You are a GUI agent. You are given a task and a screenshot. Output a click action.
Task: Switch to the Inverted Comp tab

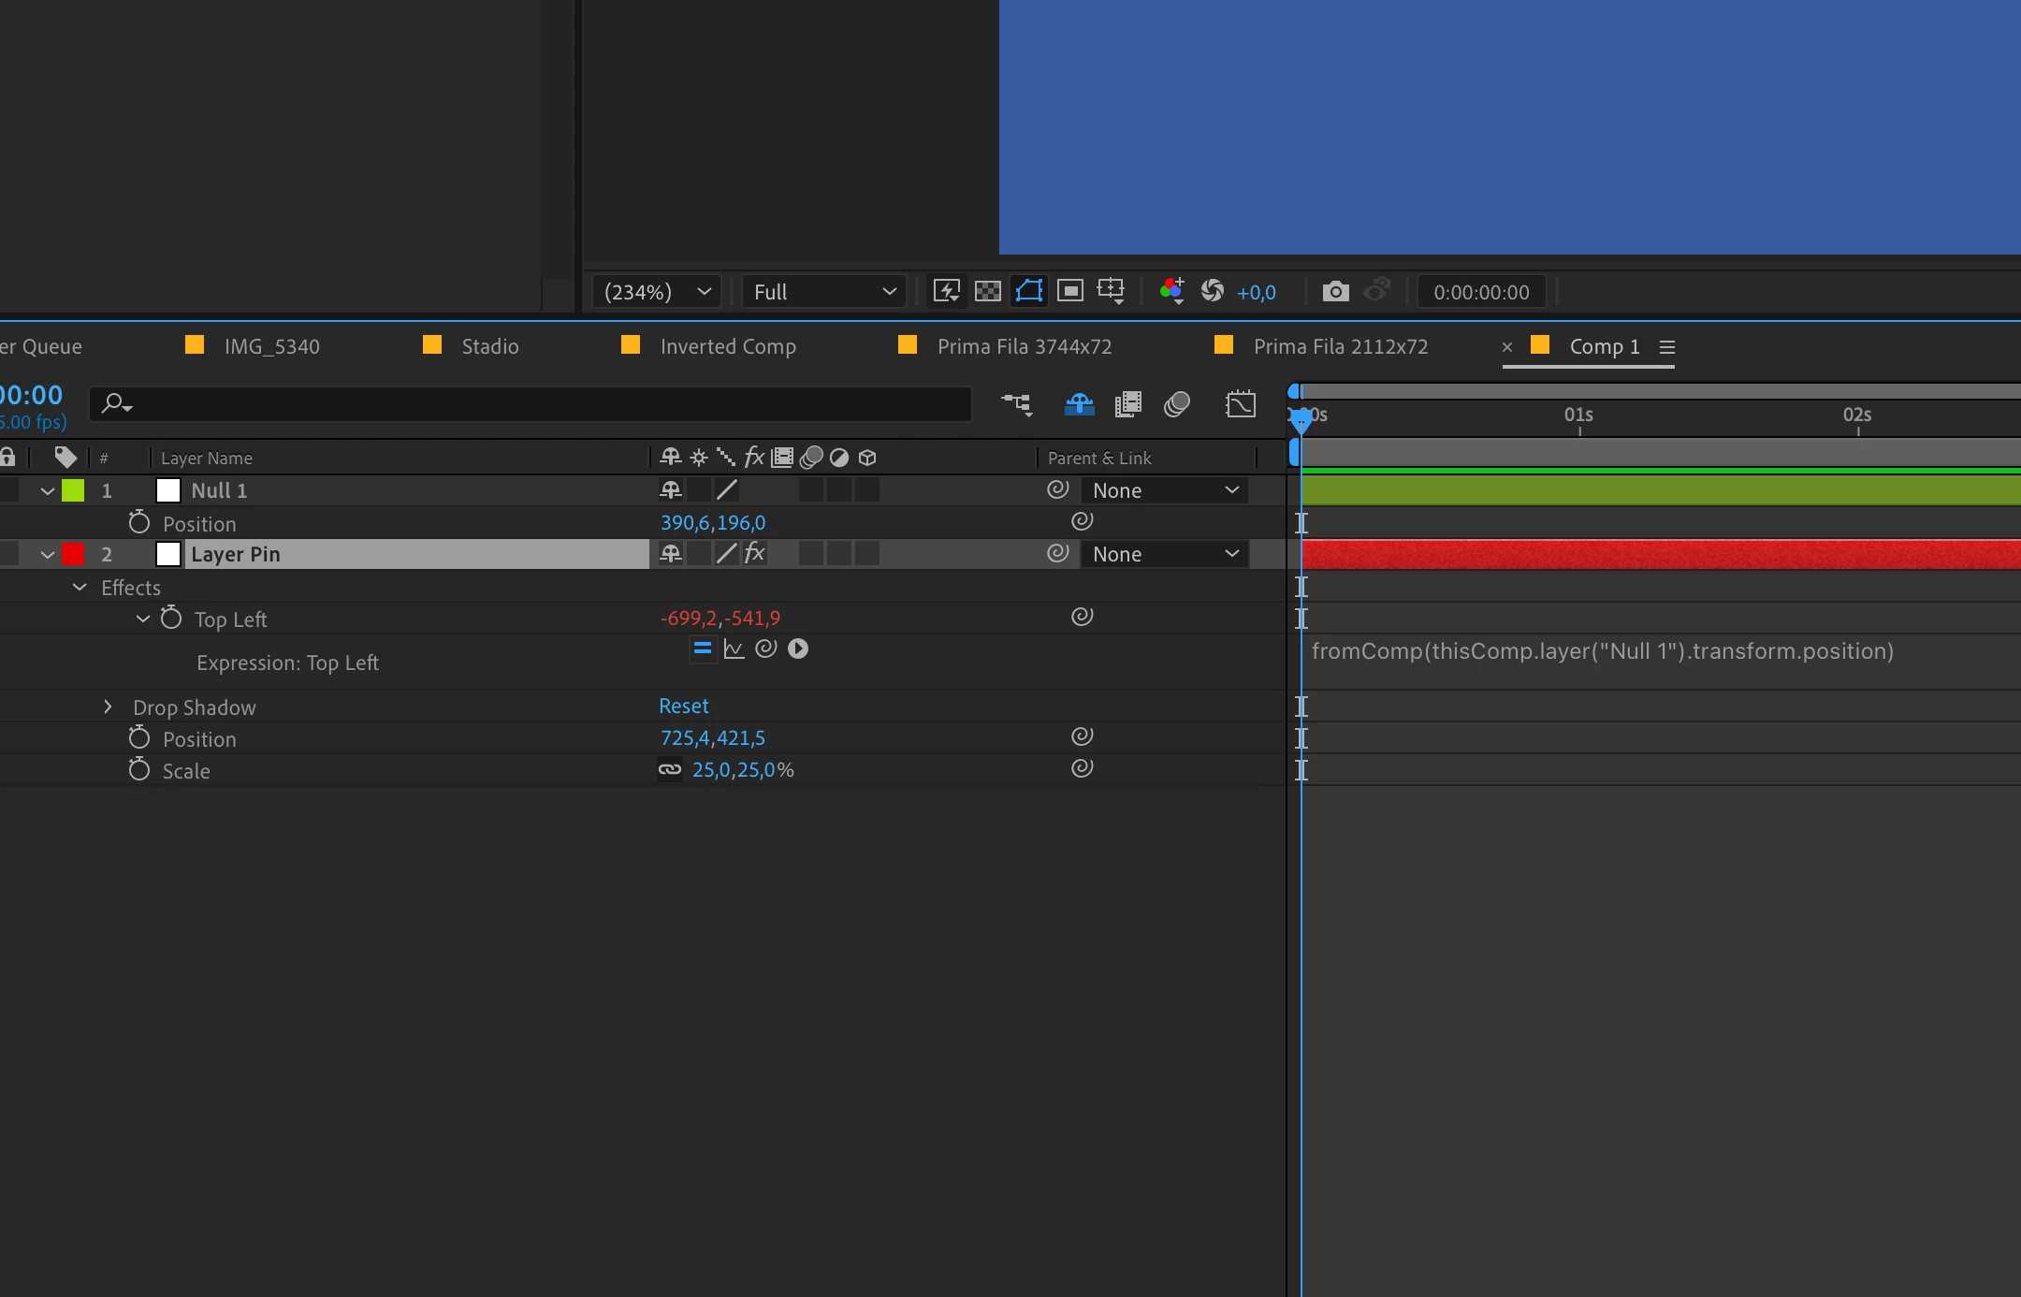tap(728, 346)
